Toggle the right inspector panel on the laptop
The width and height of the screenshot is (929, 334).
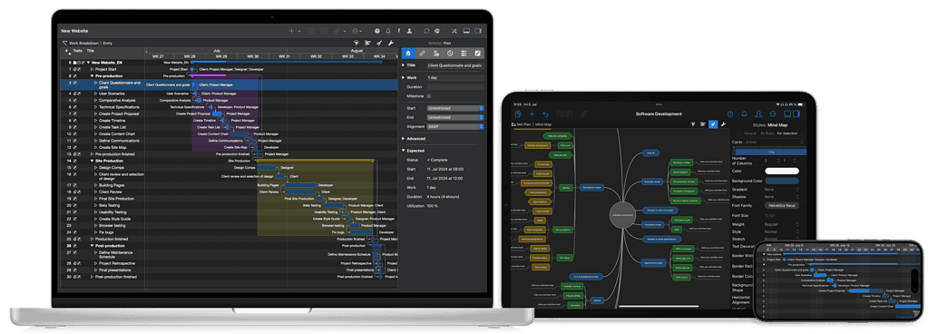click(x=478, y=31)
